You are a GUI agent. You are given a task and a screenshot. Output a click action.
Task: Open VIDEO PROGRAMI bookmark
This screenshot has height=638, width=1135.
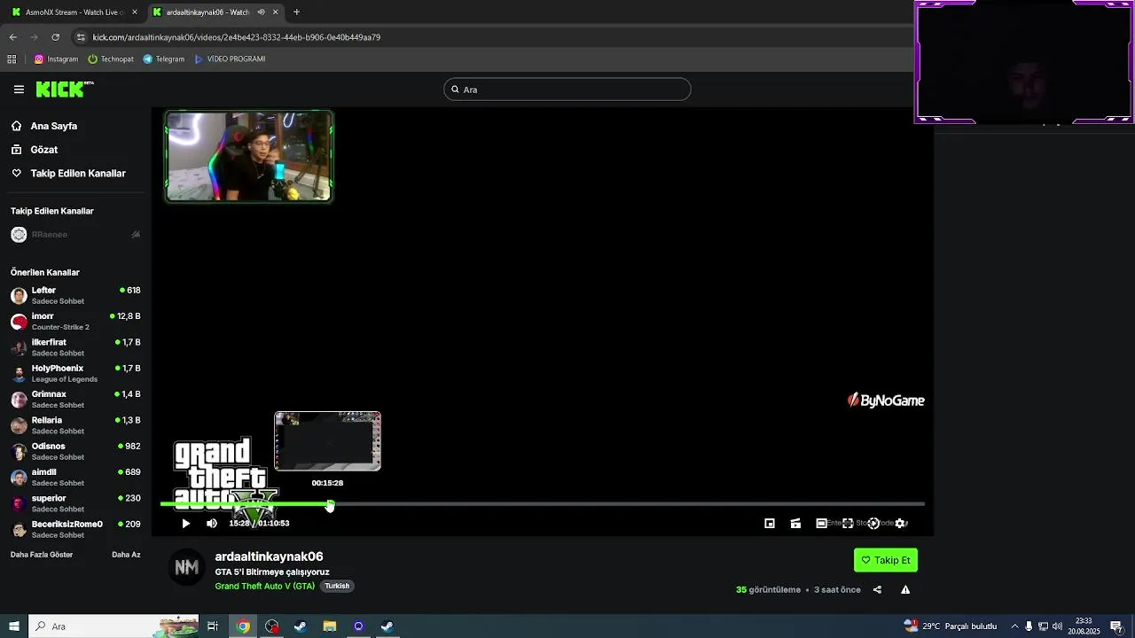point(230,59)
